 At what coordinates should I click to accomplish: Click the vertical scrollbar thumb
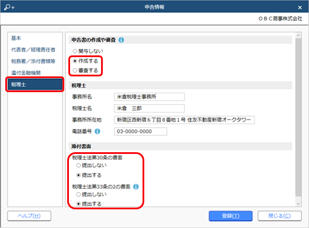298,117
